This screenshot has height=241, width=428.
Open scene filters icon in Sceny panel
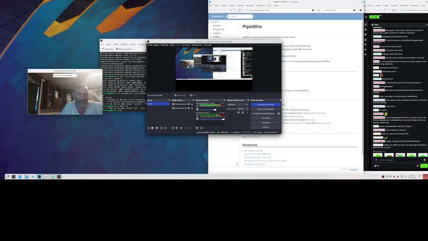pos(157,128)
